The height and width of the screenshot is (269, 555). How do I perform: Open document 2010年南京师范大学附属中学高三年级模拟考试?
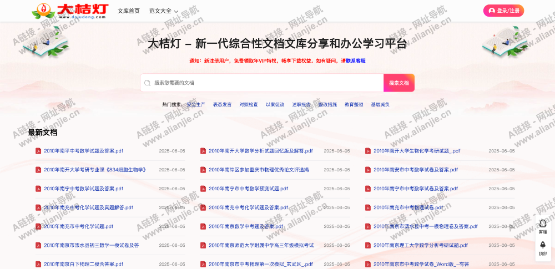(261, 245)
